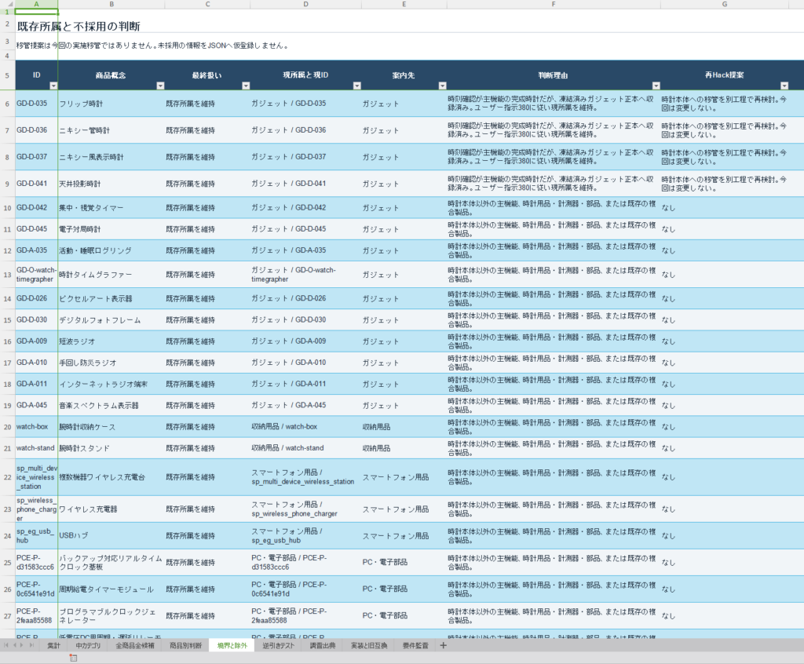Add a new sheet with the plus icon
804x664 pixels.
point(444,645)
